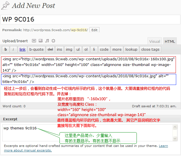Insert bold tag with b button

pyautogui.click(x=6, y=49)
